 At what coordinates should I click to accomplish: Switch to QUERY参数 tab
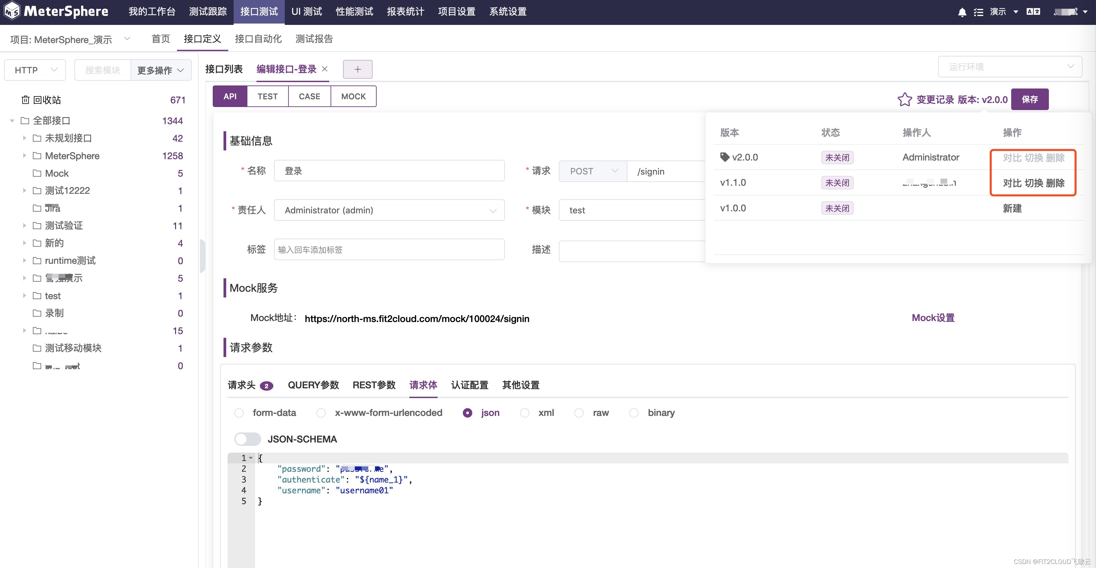click(x=313, y=385)
